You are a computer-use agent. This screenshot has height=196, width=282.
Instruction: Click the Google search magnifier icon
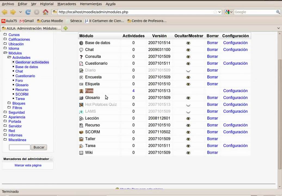278,12
